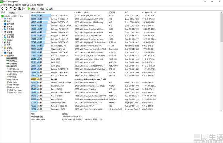223x143 pixels.
Task: Select the FPU Julia benchmark icon
Action: pyautogui.click(x=8, y=82)
